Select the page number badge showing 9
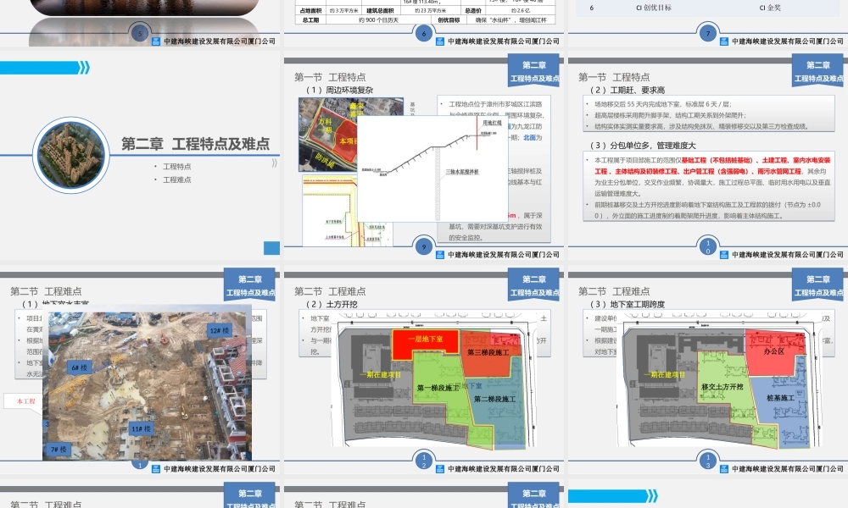Screen dimensions: 848x508 [x=422, y=247]
